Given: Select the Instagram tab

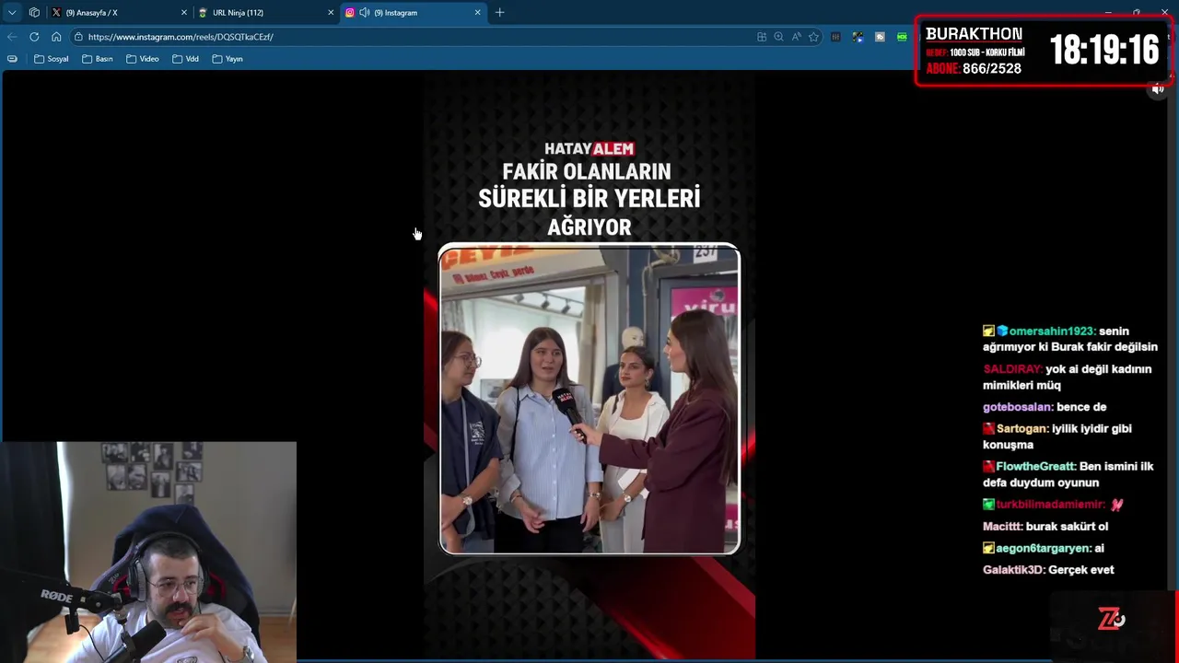Looking at the screenshot, I should coord(413,12).
